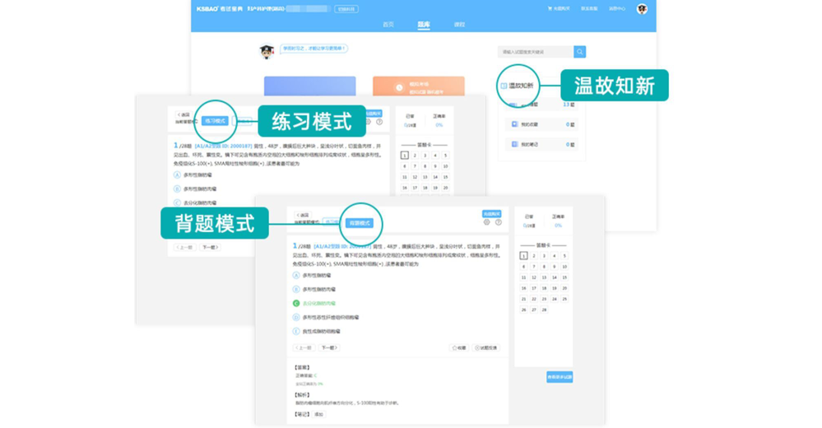Screen dimensions: 822x428
Task: Click the graduate mascot avatar icon
Action: [267, 52]
